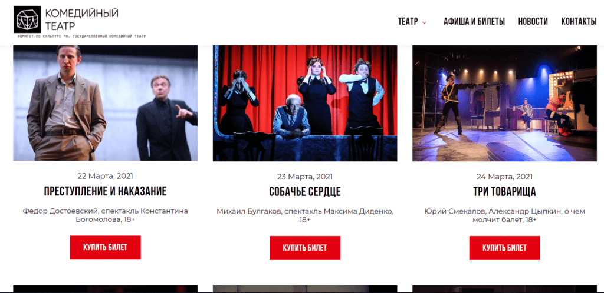Buy ticket for Собачье сердце
Image resolution: width=604 pixels, height=293 pixels.
click(305, 248)
